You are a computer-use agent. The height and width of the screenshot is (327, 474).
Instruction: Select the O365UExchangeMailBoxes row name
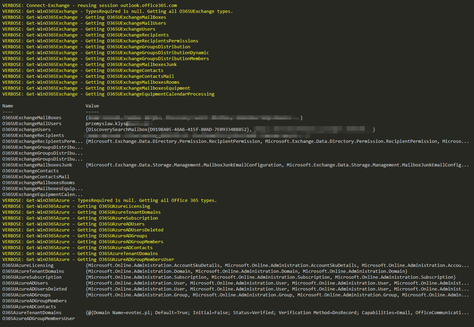tap(32, 117)
